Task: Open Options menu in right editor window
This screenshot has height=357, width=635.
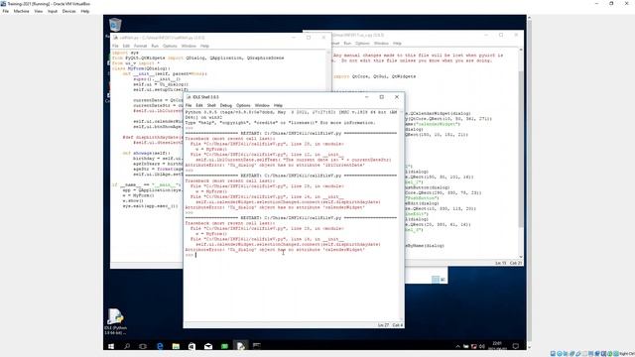Action: [x=362, y=44]
